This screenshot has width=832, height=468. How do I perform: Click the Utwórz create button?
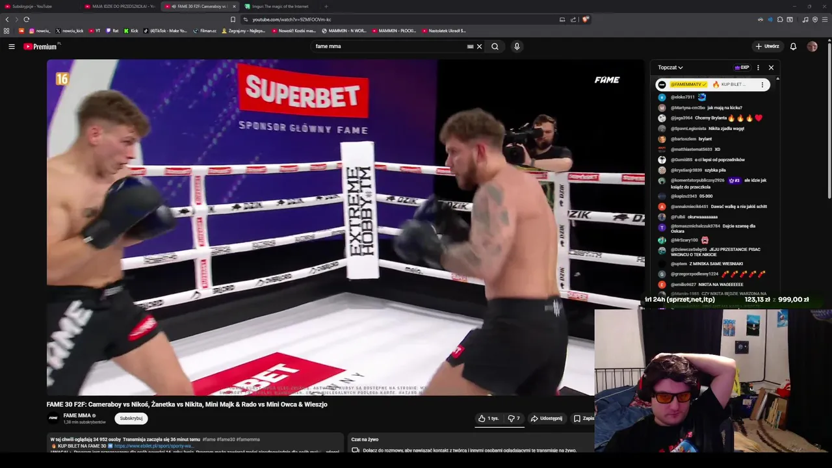(767, 46)
